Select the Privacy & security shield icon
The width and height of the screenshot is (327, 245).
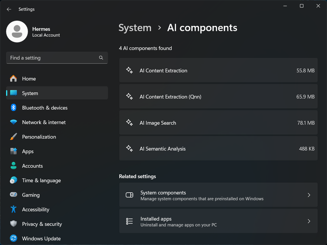(13, 224)
